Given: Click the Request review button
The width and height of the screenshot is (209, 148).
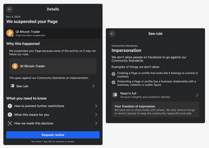Looking at the screenshot, I should [x=53, y=135].
